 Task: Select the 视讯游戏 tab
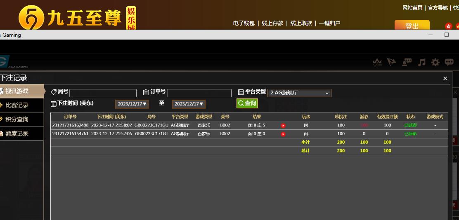[22, 91]
